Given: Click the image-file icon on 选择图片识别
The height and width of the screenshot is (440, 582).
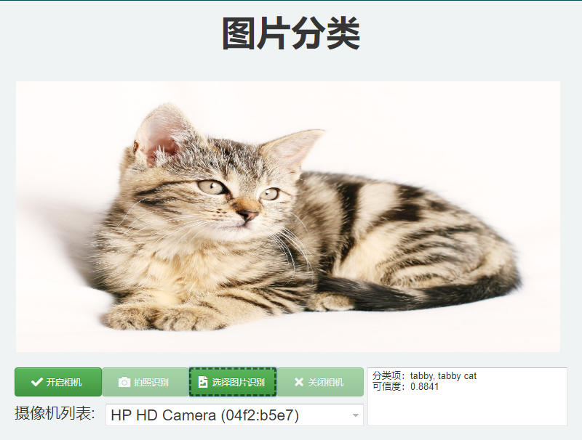Looking at the screenshot, I should click(x=203, y=382).
